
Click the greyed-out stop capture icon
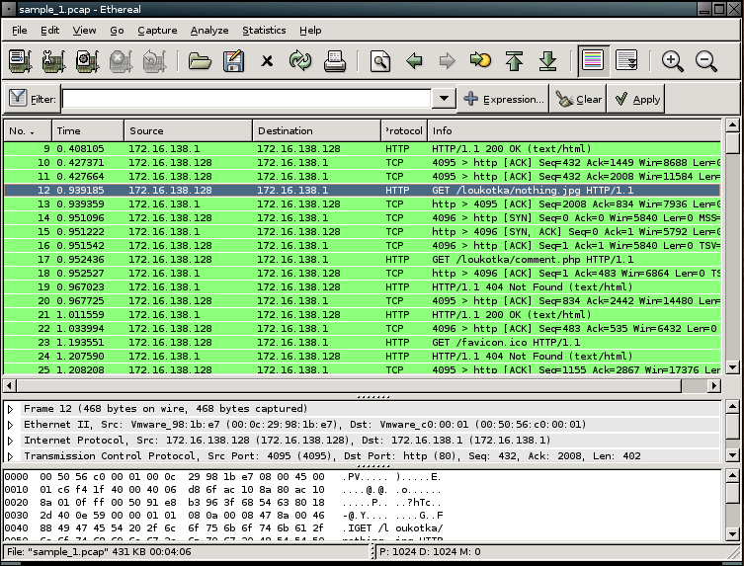pos(121,61)
